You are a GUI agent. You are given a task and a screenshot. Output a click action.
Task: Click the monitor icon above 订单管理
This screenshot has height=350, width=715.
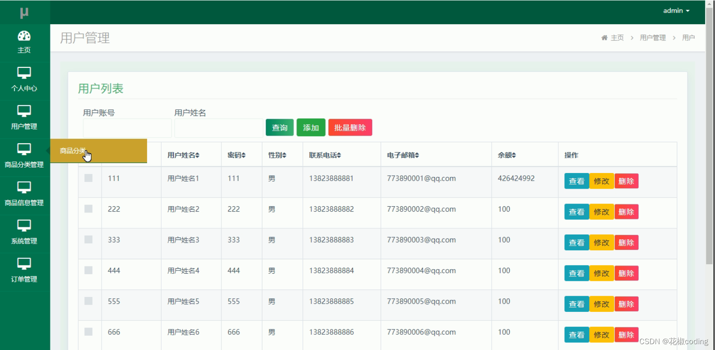coord(24,264)
